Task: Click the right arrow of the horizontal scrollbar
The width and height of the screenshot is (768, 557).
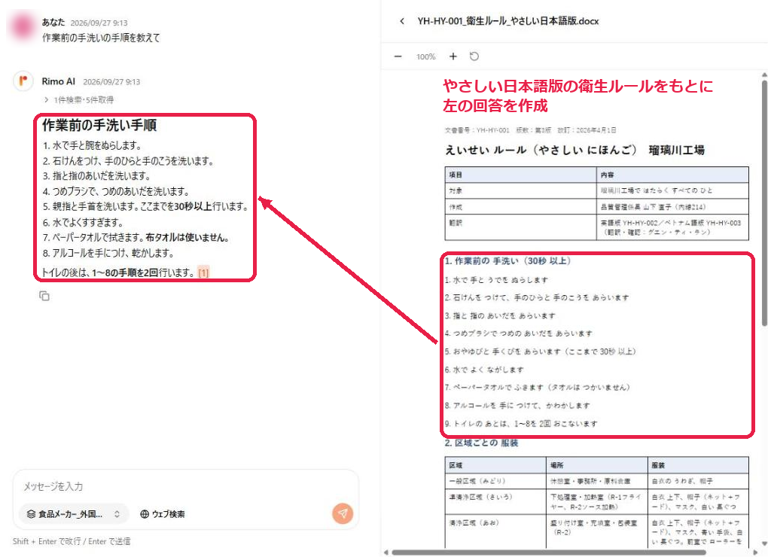Action: coord(757,552)
